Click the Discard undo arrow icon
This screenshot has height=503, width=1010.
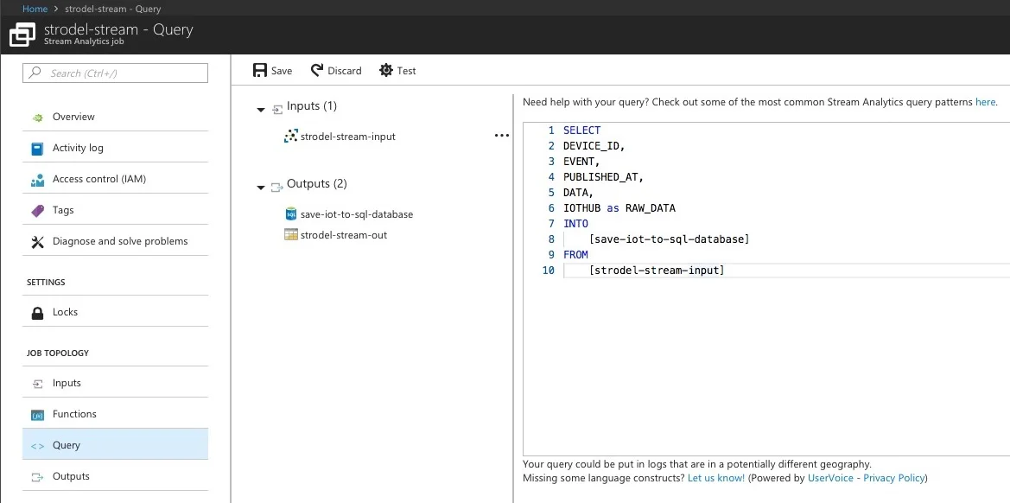(x=316, y=70)
